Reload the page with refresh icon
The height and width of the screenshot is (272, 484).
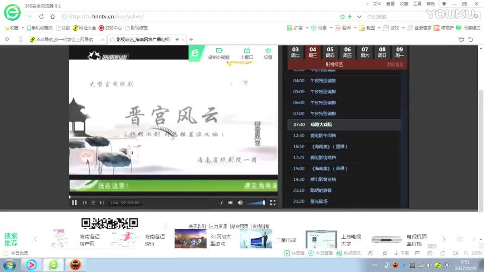pyautogui.click(x=41, y=16)
